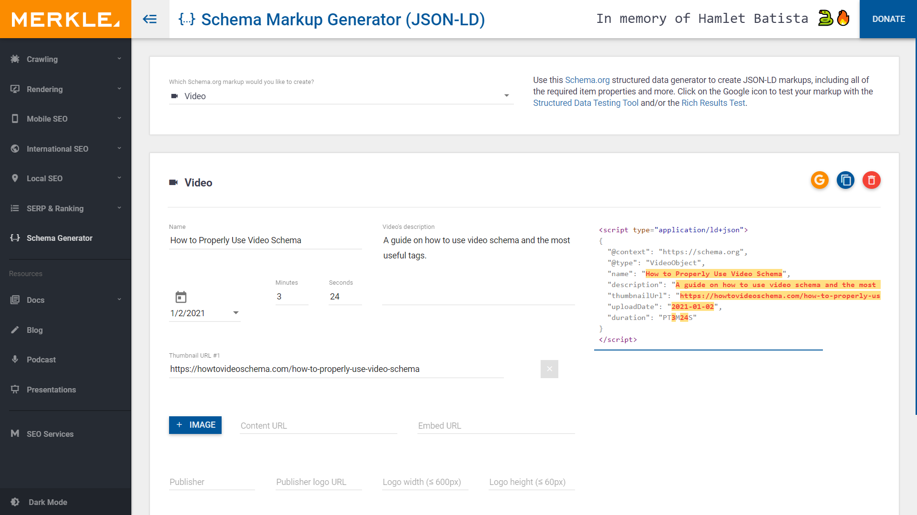Image resolution: width=917 pixels, height=515 pixels.
Task: Toggle Dark Mode
Action: [48, 502]
